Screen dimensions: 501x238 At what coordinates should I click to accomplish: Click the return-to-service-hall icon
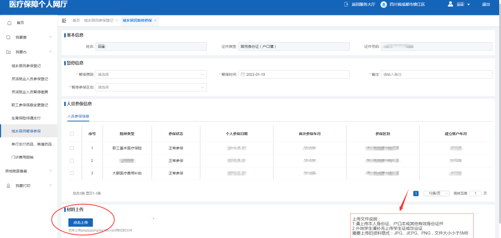click(346, 5)
